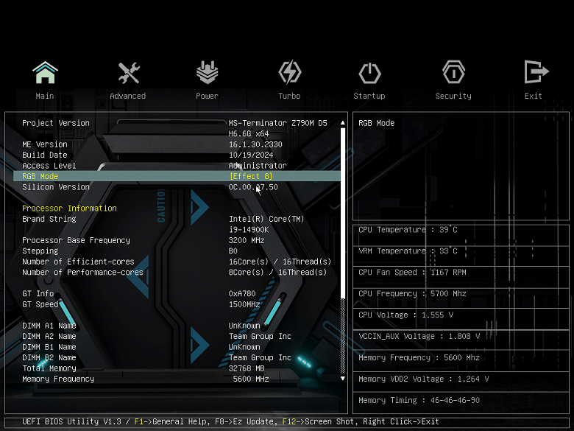Click the vertical scrollbar thumb in Main panel
The height and width of the screenshot is (431, 574).
pyautogui.click(x=343, y=213)
